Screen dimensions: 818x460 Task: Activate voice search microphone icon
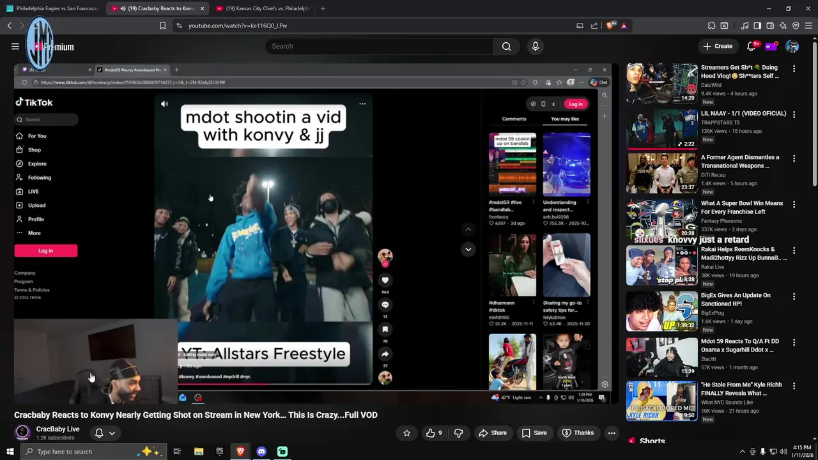(x=536, y=46)
